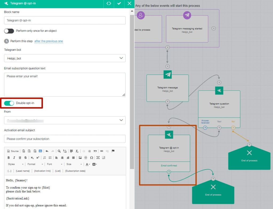Click Paste from Word icon
This screenshot has height=209, width=273.
point(35,151)
